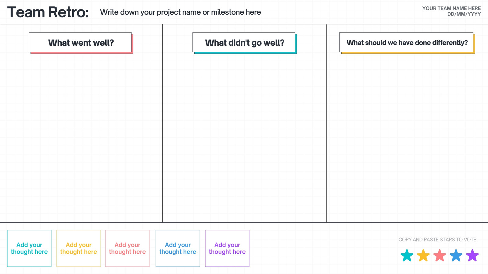
Task: Click 'YOUR TEAM NAME HERE' text
Action: coord(451,9)
